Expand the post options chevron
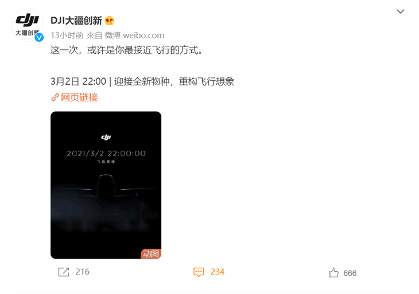The image size is (419, 294). click(400, 11)
